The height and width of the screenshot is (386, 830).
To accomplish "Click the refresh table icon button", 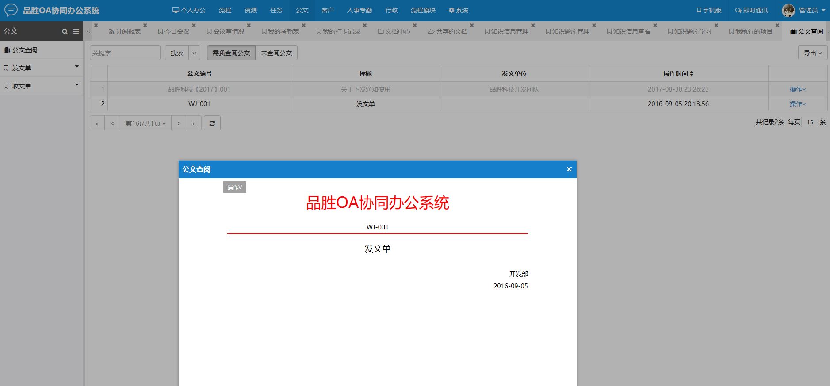I will point(212,123).
